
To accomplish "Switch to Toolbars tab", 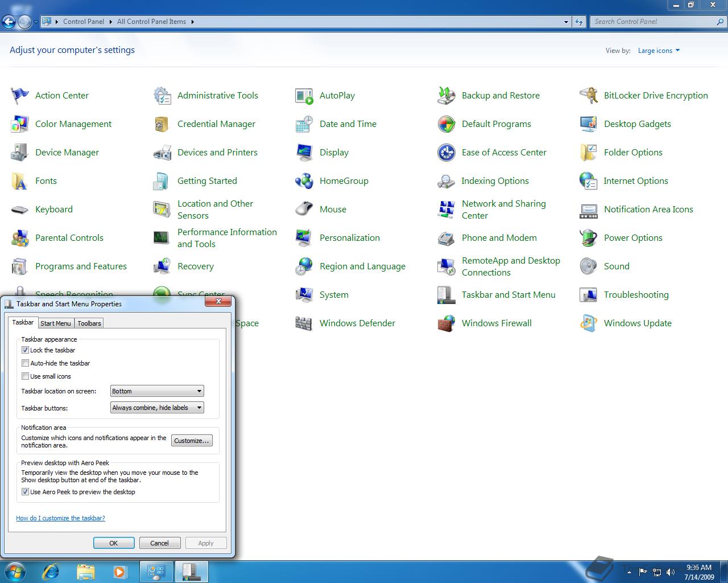I will [x=89, y=323].
